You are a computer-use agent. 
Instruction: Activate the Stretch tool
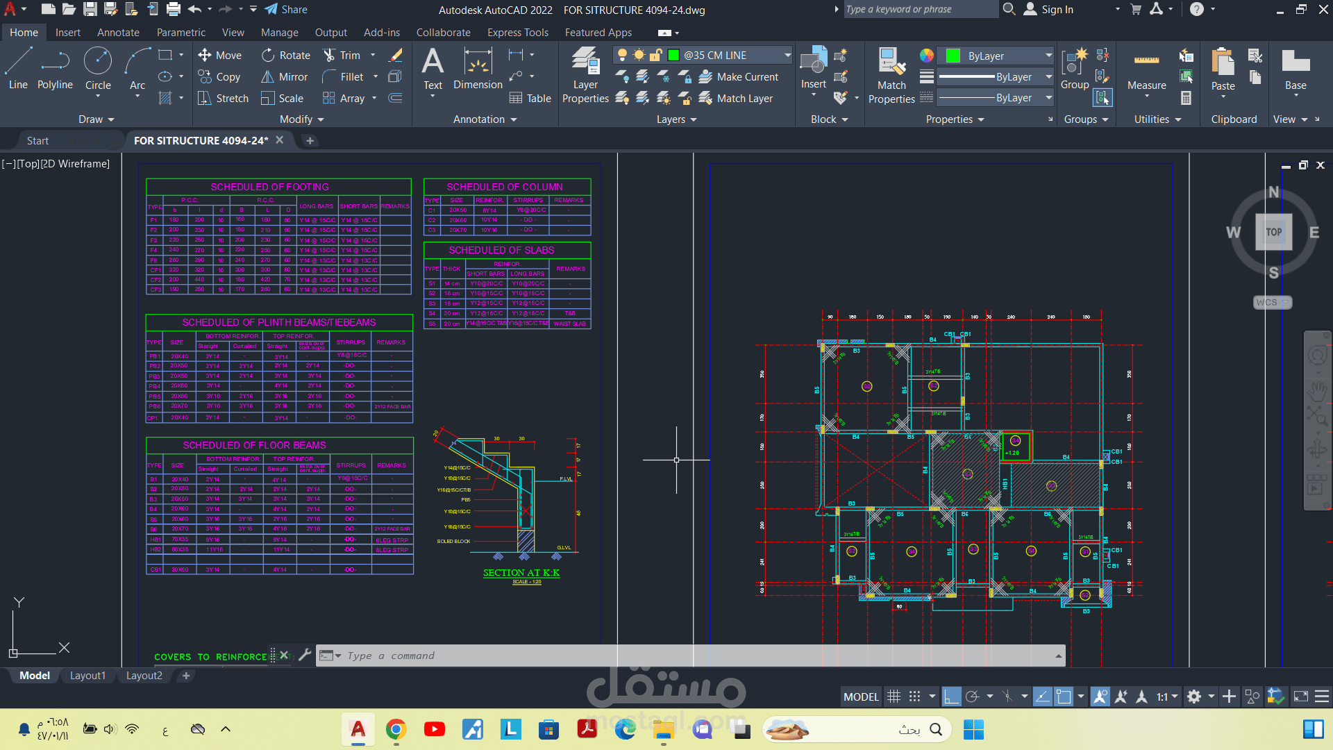223,99
